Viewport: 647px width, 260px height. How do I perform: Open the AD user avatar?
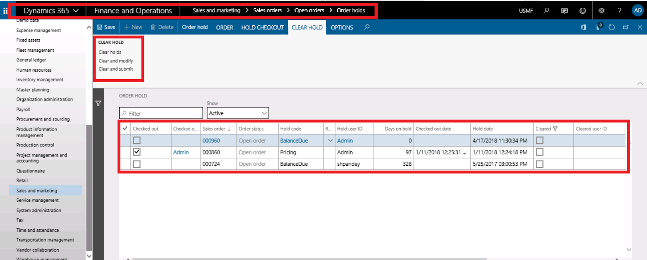click(x=638, y=11)
